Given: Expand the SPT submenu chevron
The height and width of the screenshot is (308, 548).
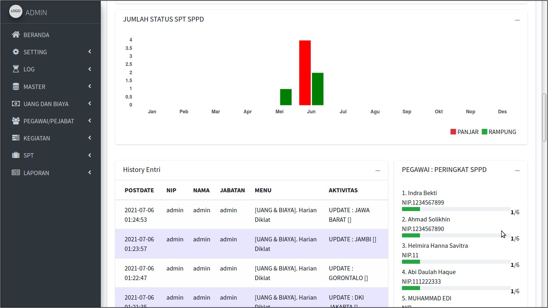Looking at the screenshot, I should click(90, 155).
